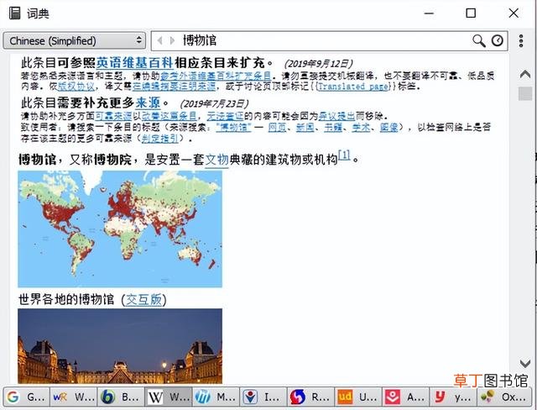Screen dimensions: 537x410
Task: Open the three-dot options menu
Action: click(x=521, y=41)
